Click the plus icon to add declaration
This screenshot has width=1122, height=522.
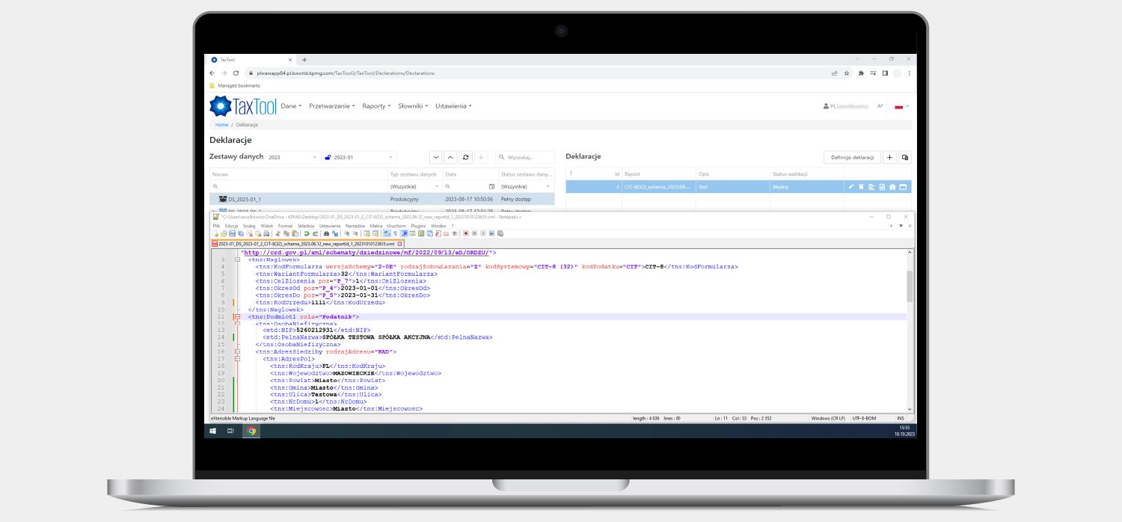[889, 157]
